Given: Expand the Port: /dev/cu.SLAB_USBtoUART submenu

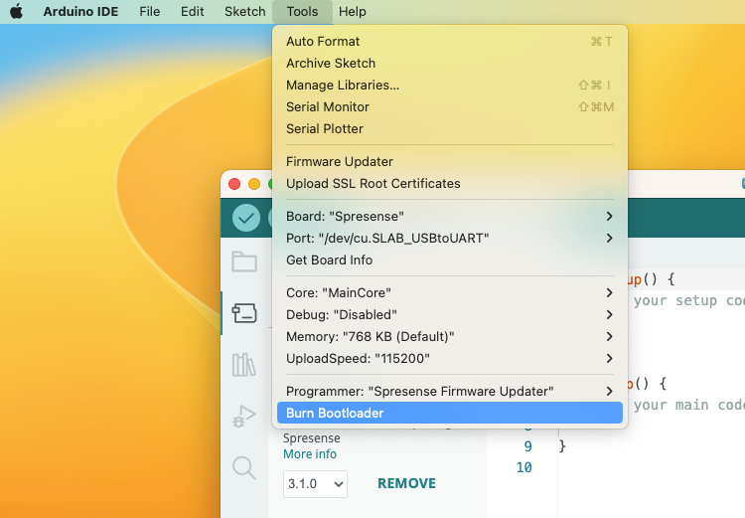Looking at the screenshot, I should (449, 239).
